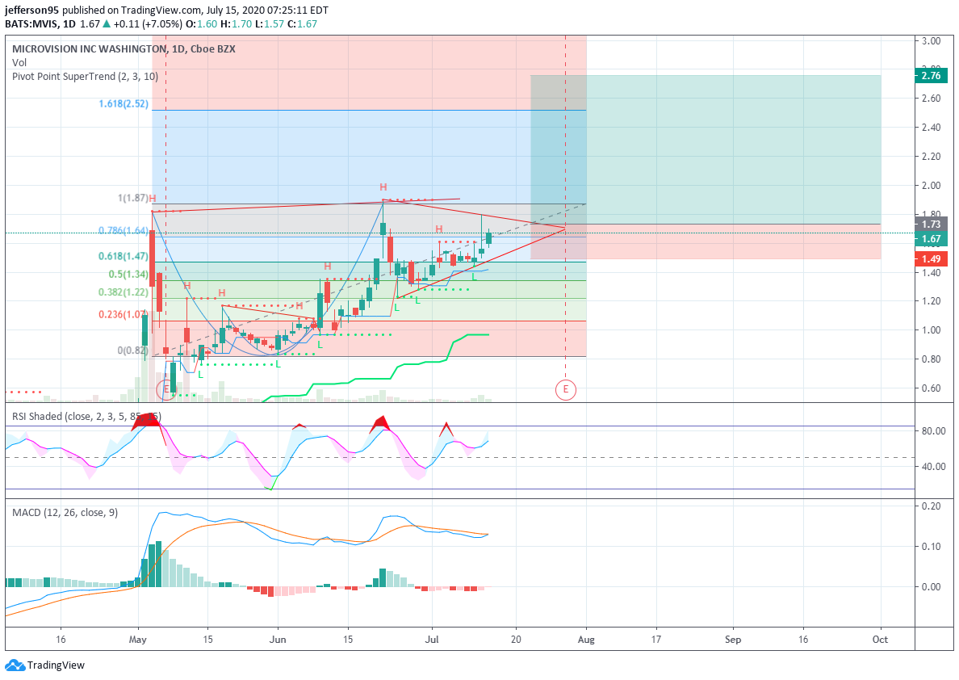Click the Jul date on time axis
Viewport: 959px width, 680px height.
(x=433, y=640)
